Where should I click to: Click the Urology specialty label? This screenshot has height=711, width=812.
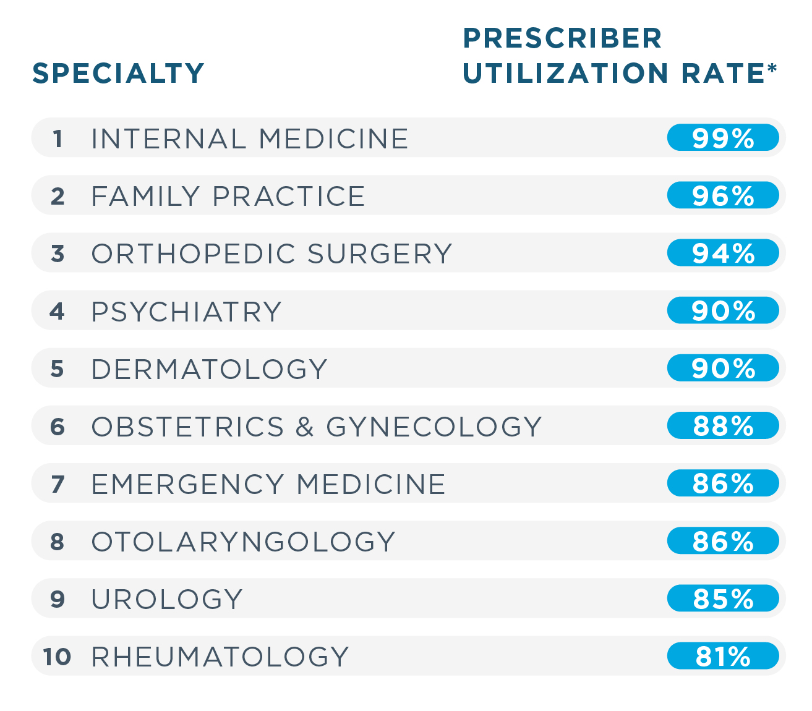click(167, 599)
